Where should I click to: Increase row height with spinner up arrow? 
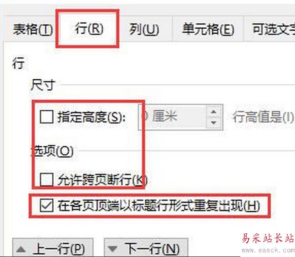(x=214, y=112)
